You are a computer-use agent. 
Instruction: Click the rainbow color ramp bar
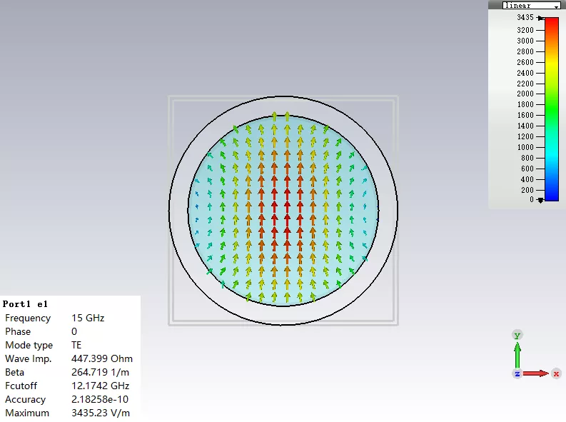[x=552, y=109]
